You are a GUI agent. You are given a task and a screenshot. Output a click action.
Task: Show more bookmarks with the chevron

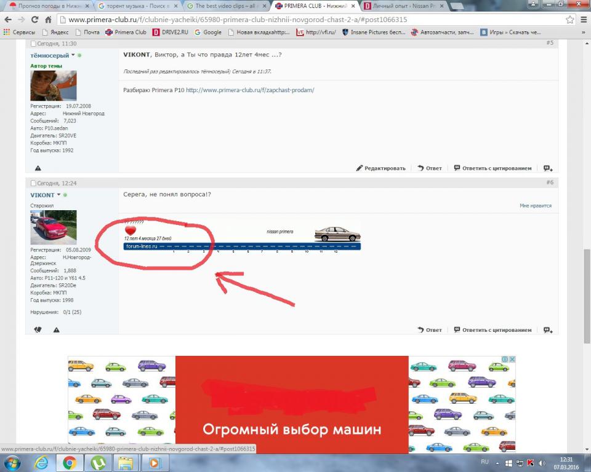click(584, 33)
